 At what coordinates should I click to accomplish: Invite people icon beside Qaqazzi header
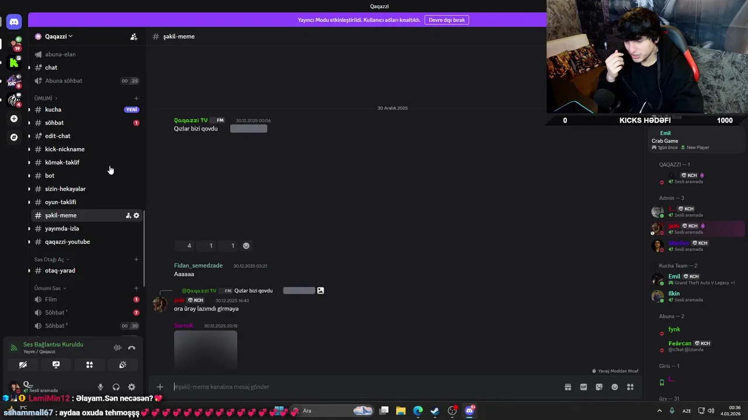tap(134, 36)
